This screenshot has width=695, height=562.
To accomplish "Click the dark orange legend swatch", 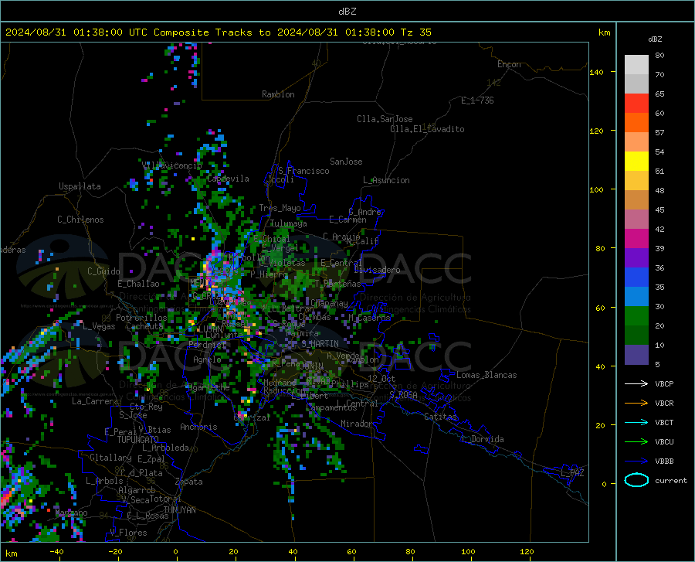I will pyautogui.click(x=636, y=123).
